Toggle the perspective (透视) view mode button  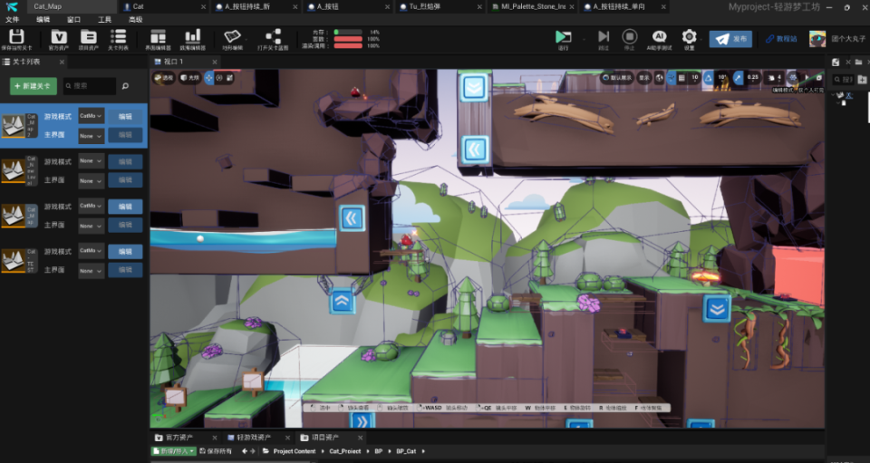(x=164, y=78)
